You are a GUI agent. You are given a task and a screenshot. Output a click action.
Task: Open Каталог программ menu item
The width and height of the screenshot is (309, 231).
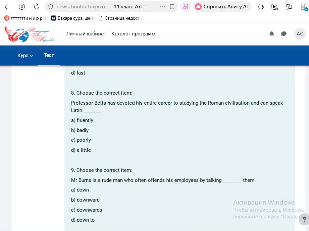pyautogui.click(x=134, y=34)
